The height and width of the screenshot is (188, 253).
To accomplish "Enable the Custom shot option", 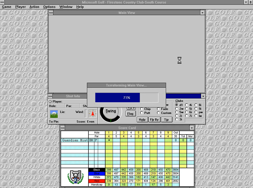I will [159, 113].
